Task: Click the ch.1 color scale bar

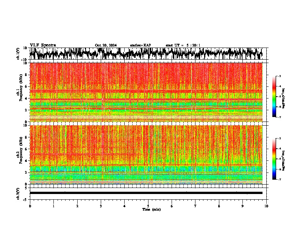Action: pos(274,97)
